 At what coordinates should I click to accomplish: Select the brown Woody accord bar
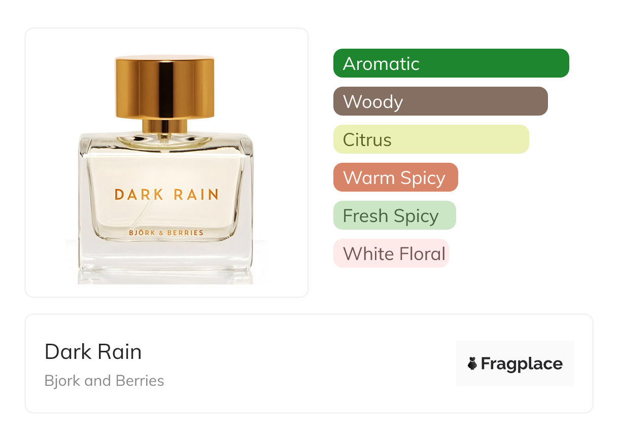pyautogui.click(x=440, y=101)
